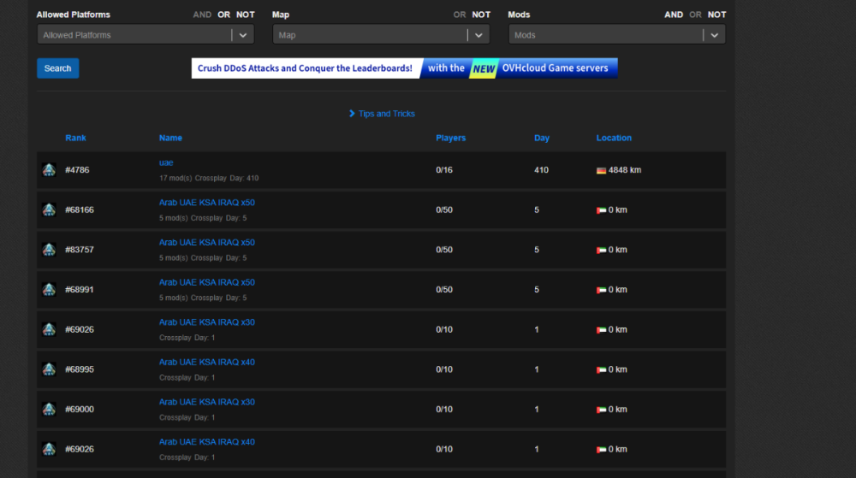Open the "uae" server link
The width and height of the screenshot is (856, 478).
click(x=166, y=162)
